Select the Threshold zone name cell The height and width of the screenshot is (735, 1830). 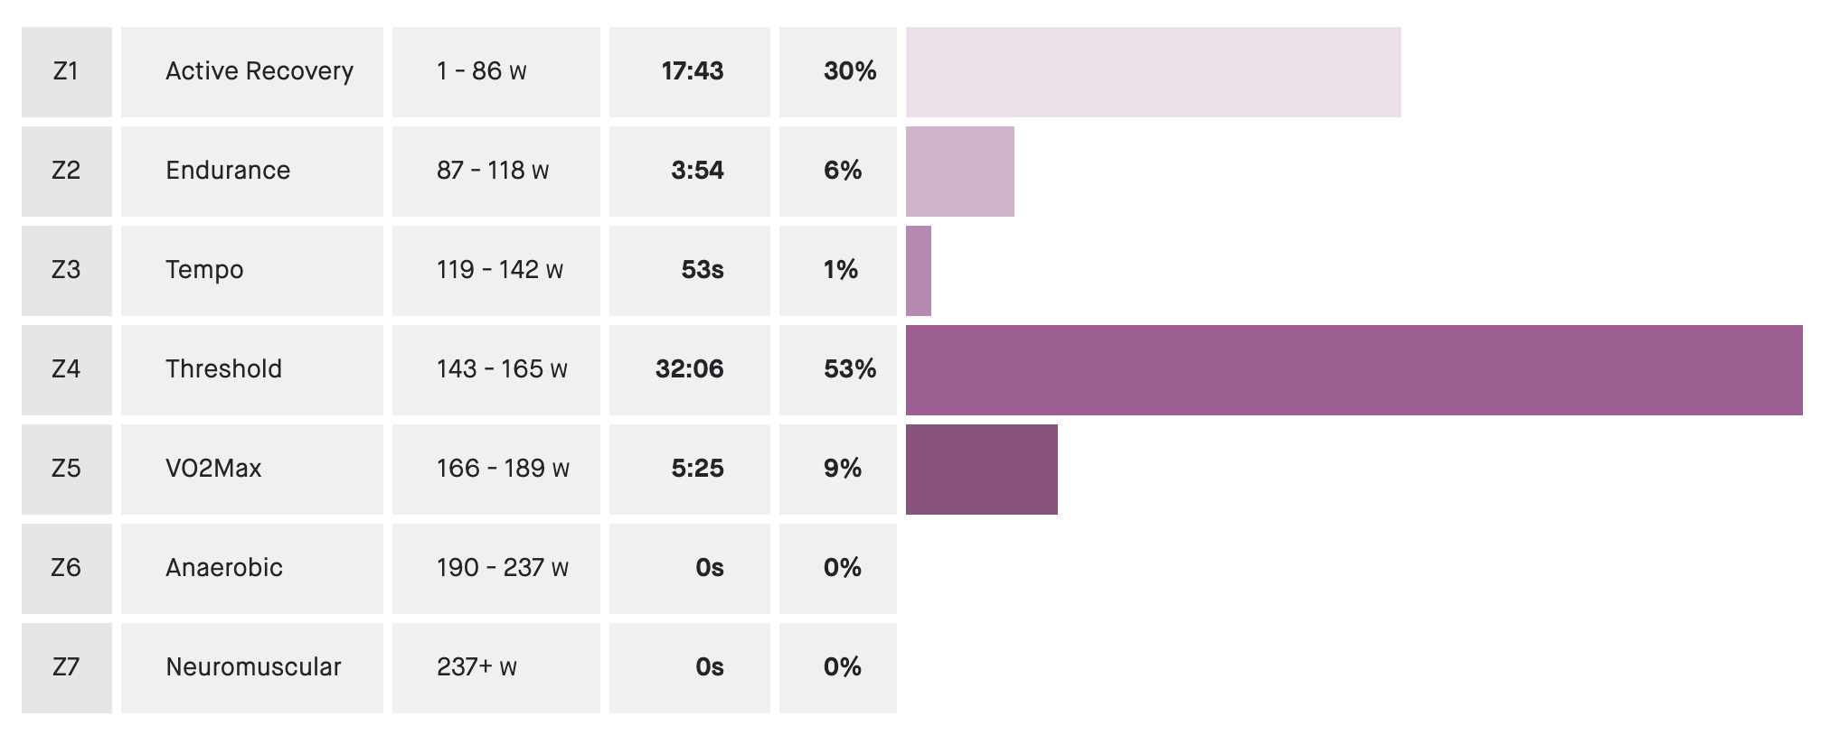point(223,369)
